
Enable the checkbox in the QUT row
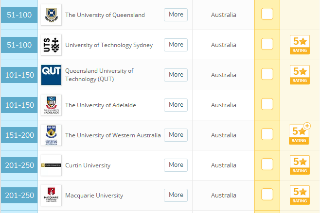pyautogui.click(x=267, y=74)
